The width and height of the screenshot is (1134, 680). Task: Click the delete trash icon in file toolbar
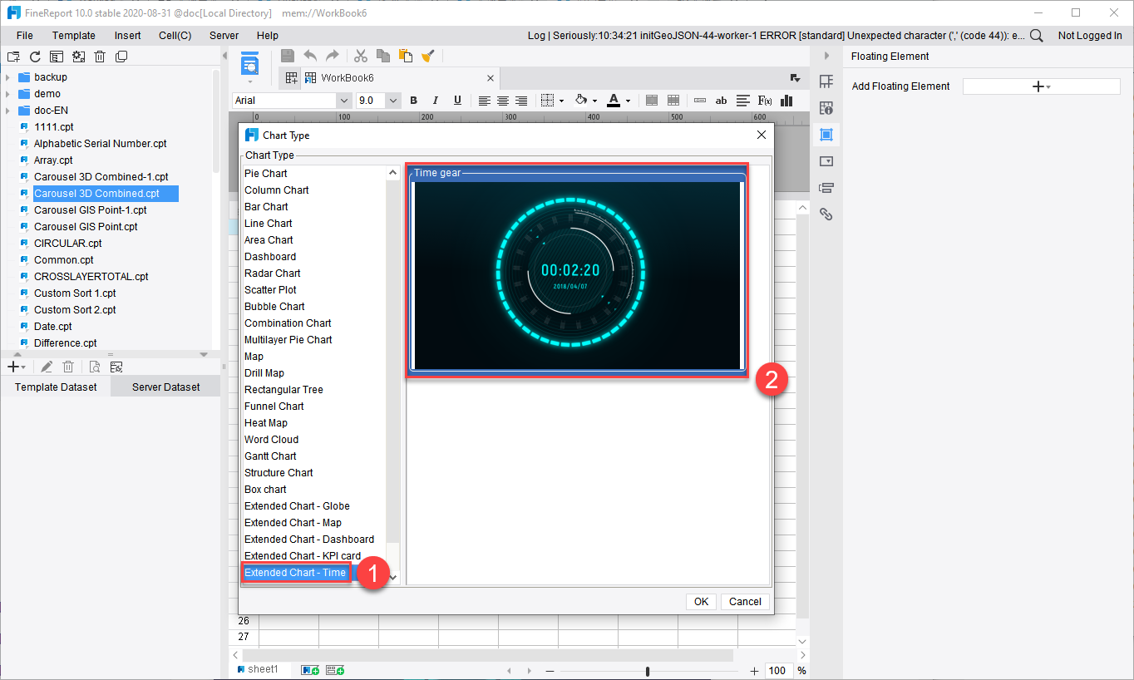(100, 57)
